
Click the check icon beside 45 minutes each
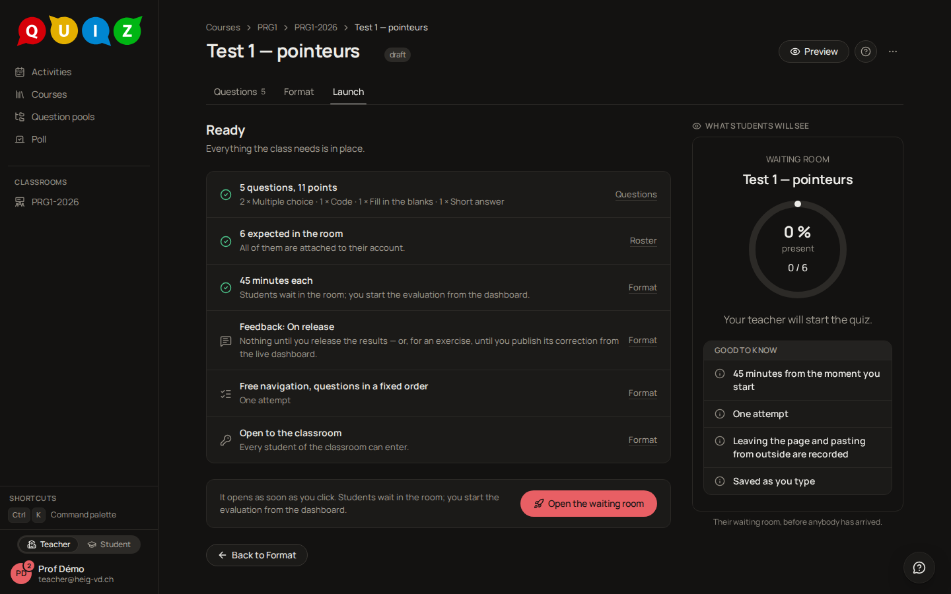click(x=226, y=288)
